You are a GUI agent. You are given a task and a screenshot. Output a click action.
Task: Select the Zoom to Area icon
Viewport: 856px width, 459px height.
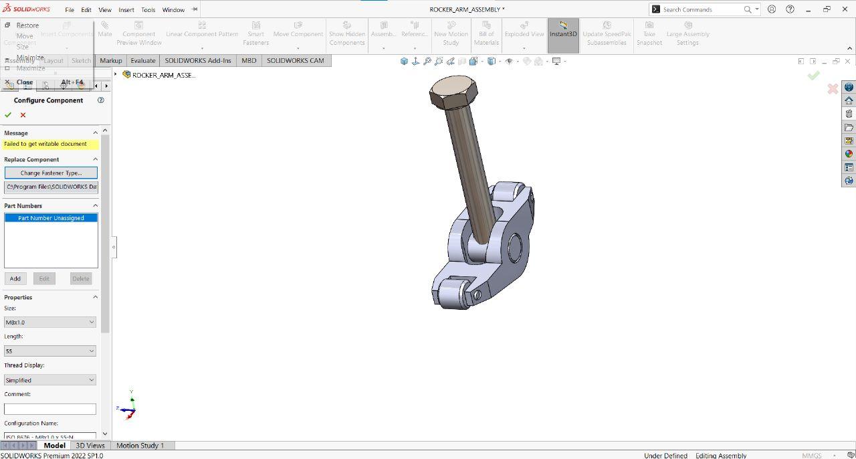(439, 61)
